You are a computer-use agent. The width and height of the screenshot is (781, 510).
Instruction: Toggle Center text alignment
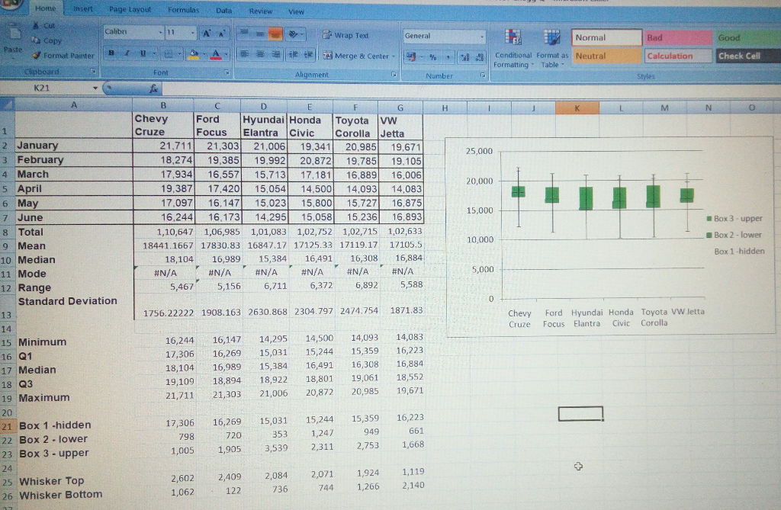[260, 54]
